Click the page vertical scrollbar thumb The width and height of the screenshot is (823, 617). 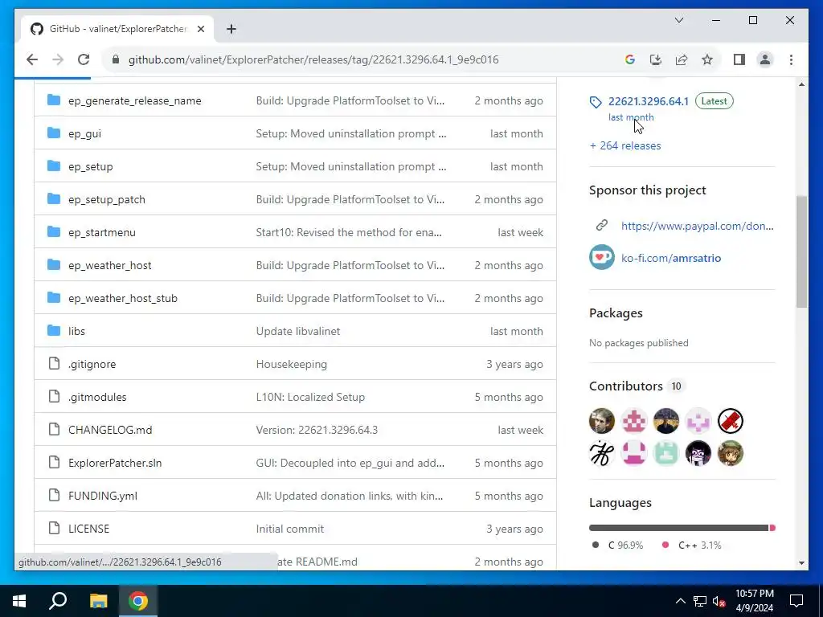(x=801, y=251)
